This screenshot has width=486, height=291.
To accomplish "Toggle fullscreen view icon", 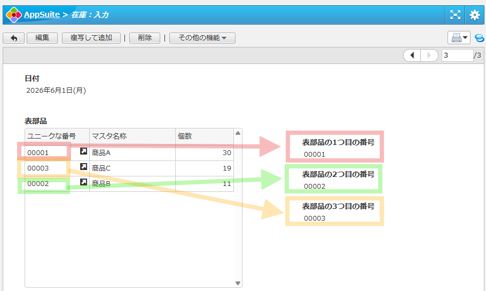I will click(x=455, y=14).
